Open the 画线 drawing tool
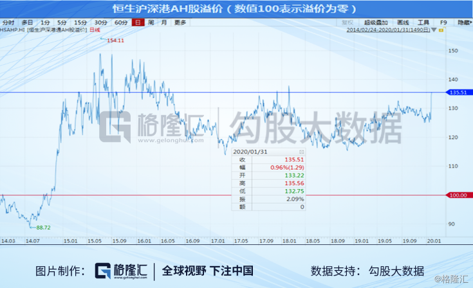The width and height of the screenshot is (473, 288). pyautogui.click(x=403, y=22)
